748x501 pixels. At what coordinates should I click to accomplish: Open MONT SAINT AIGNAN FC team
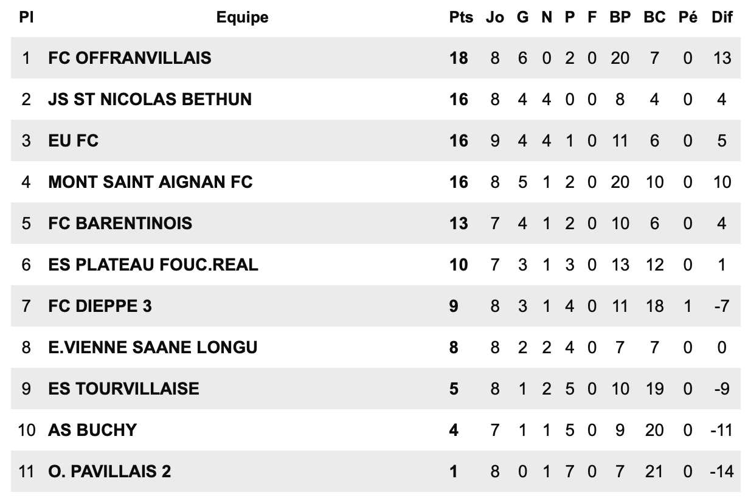150,182
